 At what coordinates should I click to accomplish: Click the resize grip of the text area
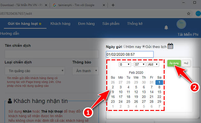pos(198,118)
